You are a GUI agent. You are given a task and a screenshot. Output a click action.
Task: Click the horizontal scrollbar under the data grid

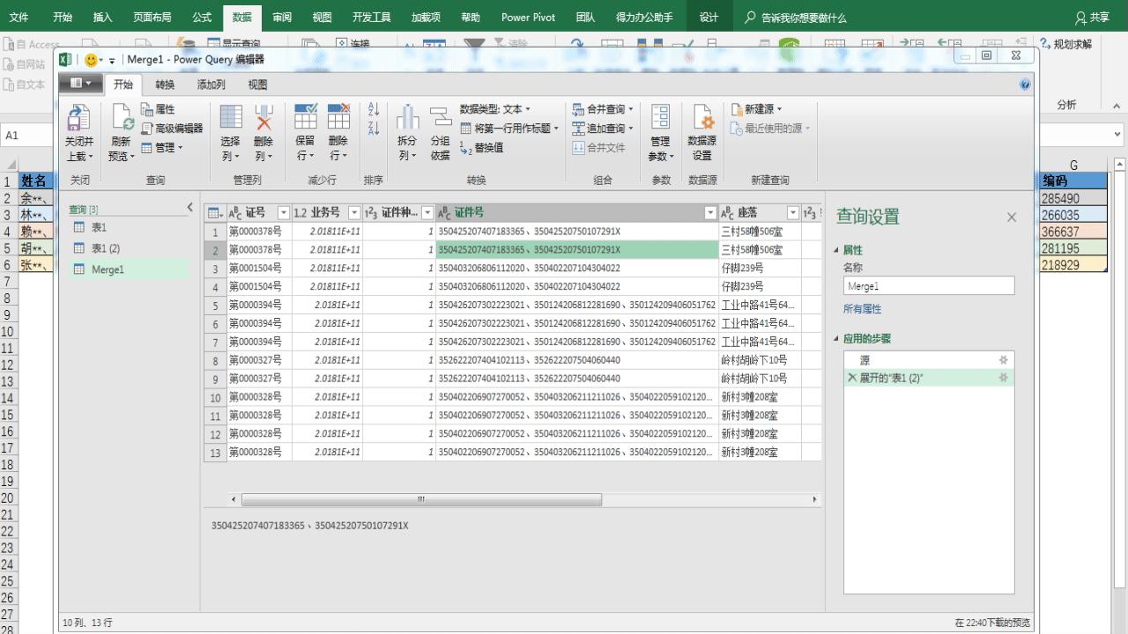421,499
